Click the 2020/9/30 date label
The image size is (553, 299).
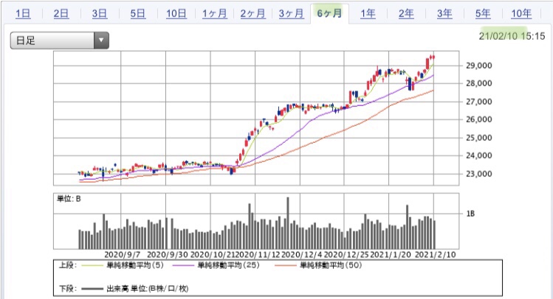click(168, 255)
